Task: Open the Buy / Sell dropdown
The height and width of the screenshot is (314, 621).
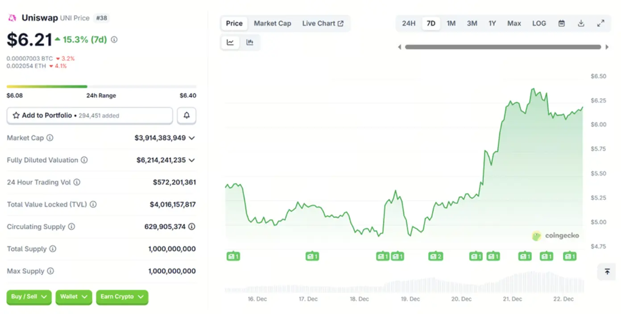Action: coord(29,297)
